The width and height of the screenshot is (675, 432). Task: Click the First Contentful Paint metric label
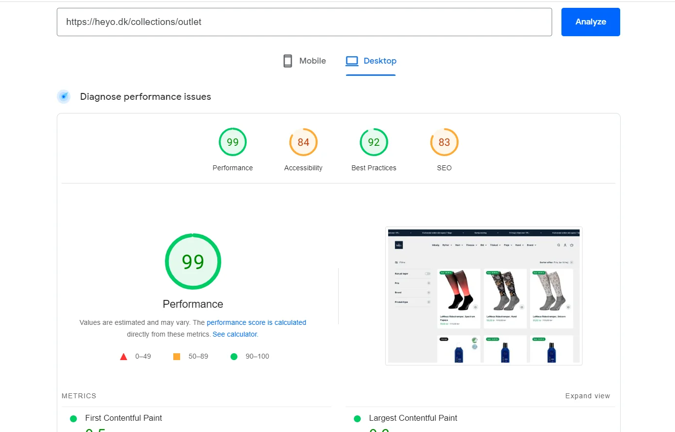point(123,418)
